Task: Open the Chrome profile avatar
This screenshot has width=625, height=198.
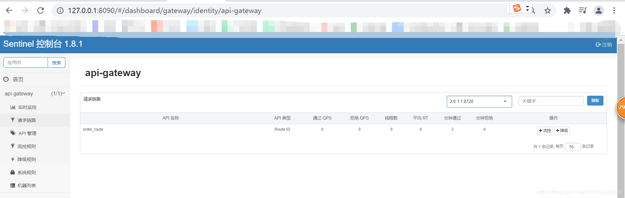Action: (599, 11)
